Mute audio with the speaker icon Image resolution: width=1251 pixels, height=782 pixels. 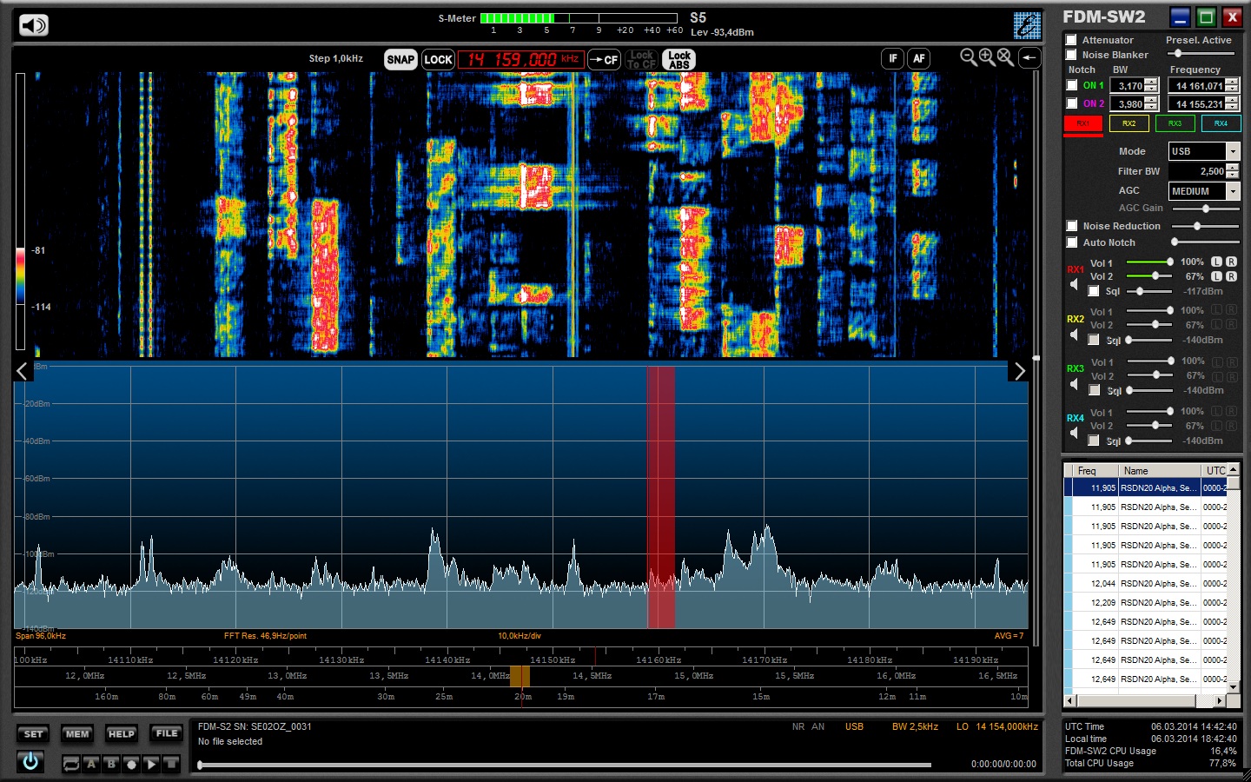pos(33,25)
